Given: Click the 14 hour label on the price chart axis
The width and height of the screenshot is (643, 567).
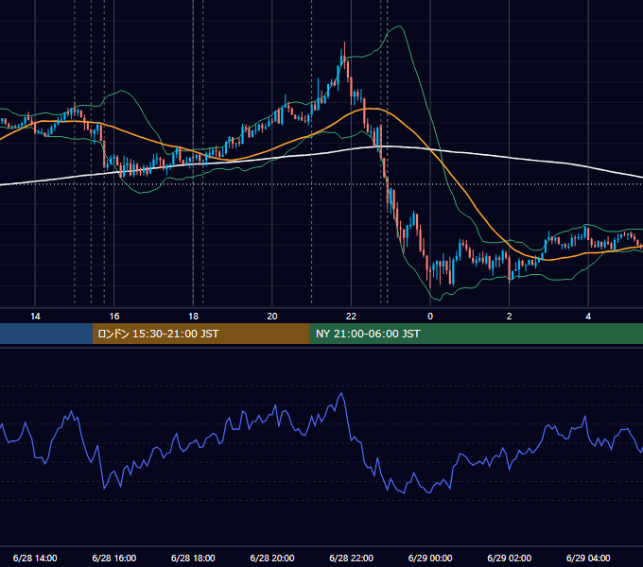Looking at the screenshot, I should point(35,317).
